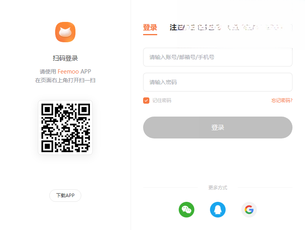This screenshot has width=305, height=230.
Task: Sign in with the QQ penguin icon
Action: coord(218,210)
